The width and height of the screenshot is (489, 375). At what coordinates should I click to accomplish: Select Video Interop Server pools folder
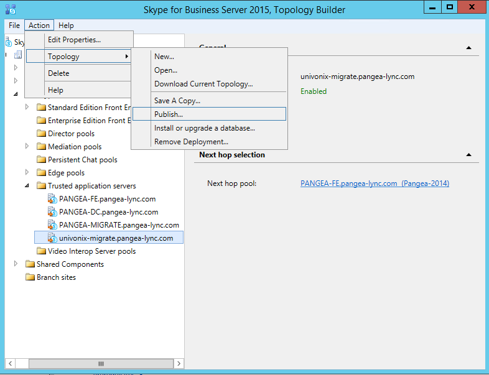(x=91, y=251)
